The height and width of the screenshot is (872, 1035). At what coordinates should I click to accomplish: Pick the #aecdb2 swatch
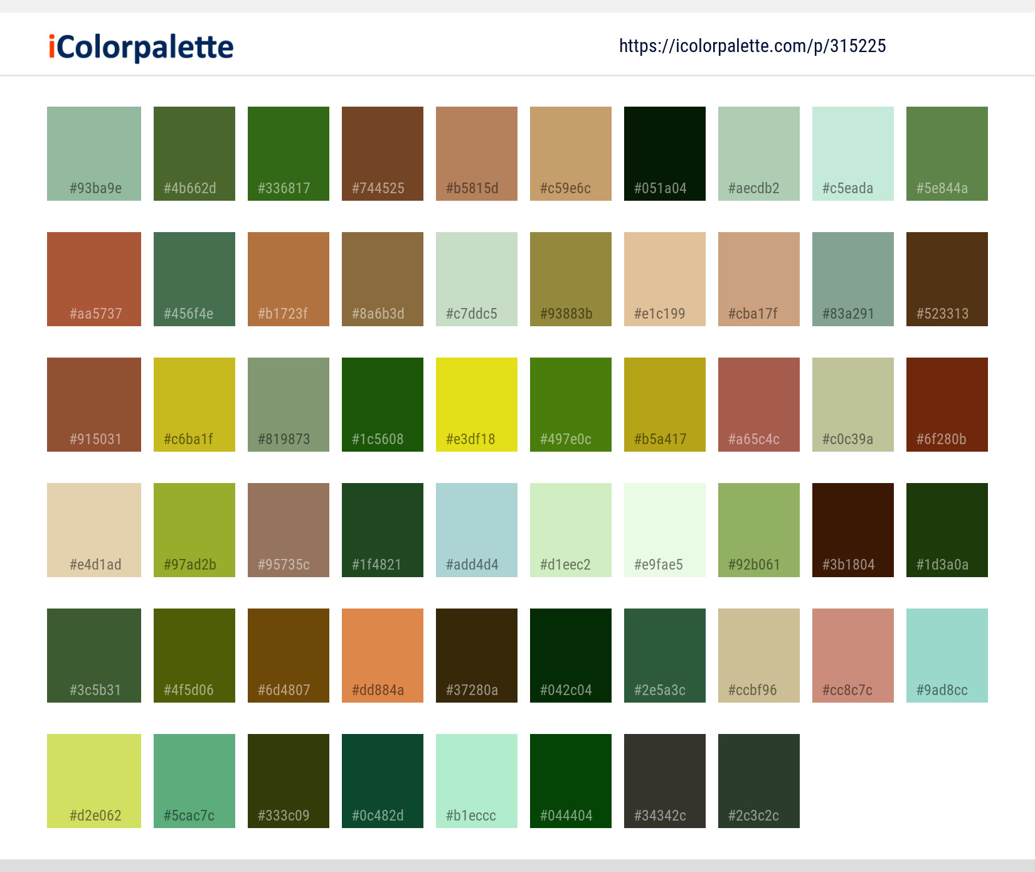(759, 154)
